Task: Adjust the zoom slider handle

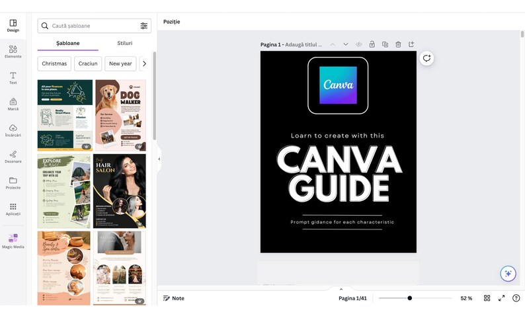Action: pyautogui.click(x=409, y=298)
